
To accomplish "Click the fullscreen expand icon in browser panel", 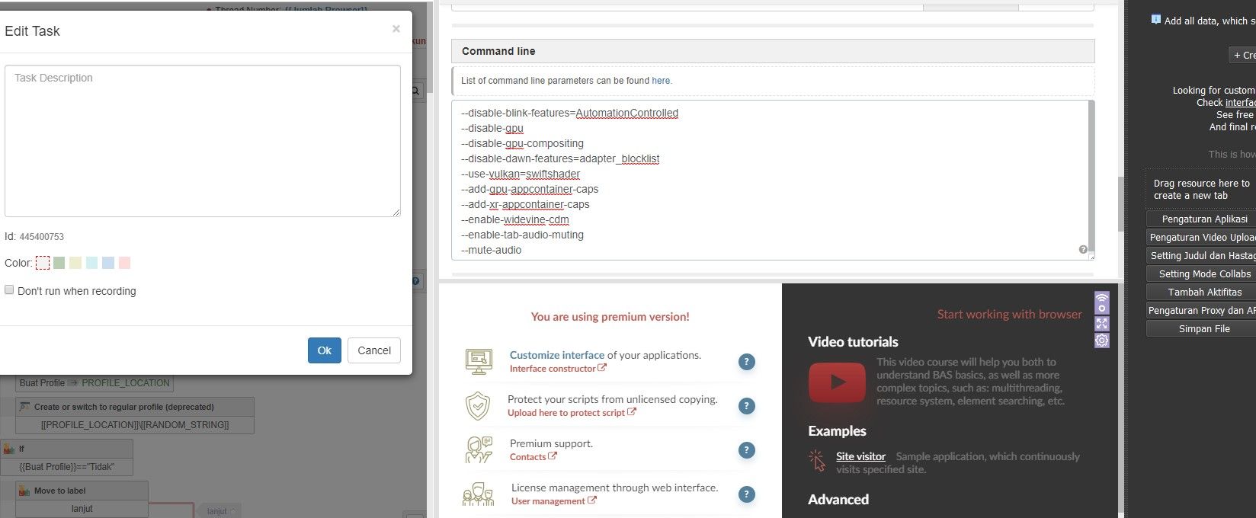I will 1102,324.
